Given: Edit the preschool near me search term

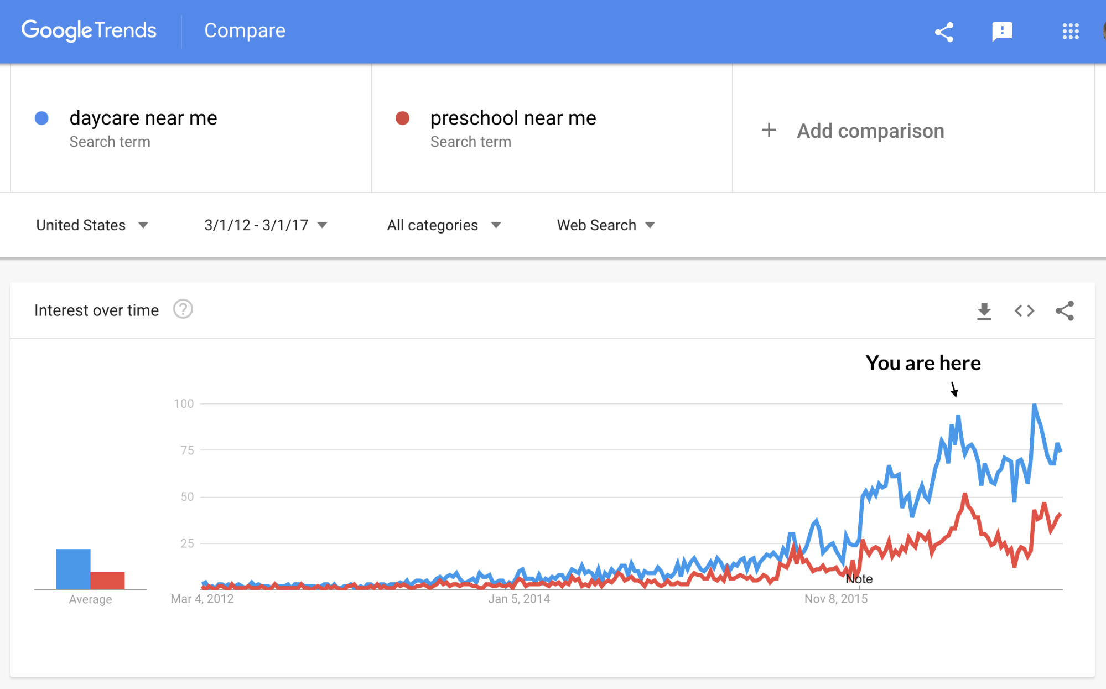Looking at the screenshot, I should (513, 118).
